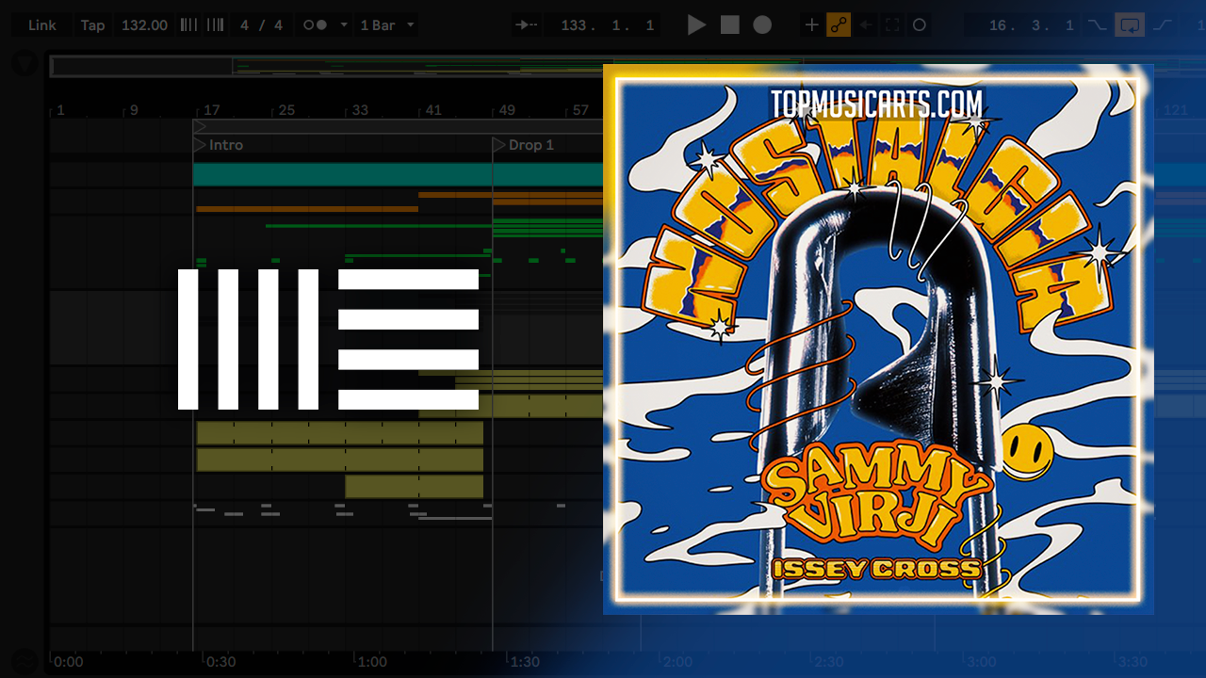Expand the browser using the top-left triangle
The image size is (1206, 678).
click(25, 64)
